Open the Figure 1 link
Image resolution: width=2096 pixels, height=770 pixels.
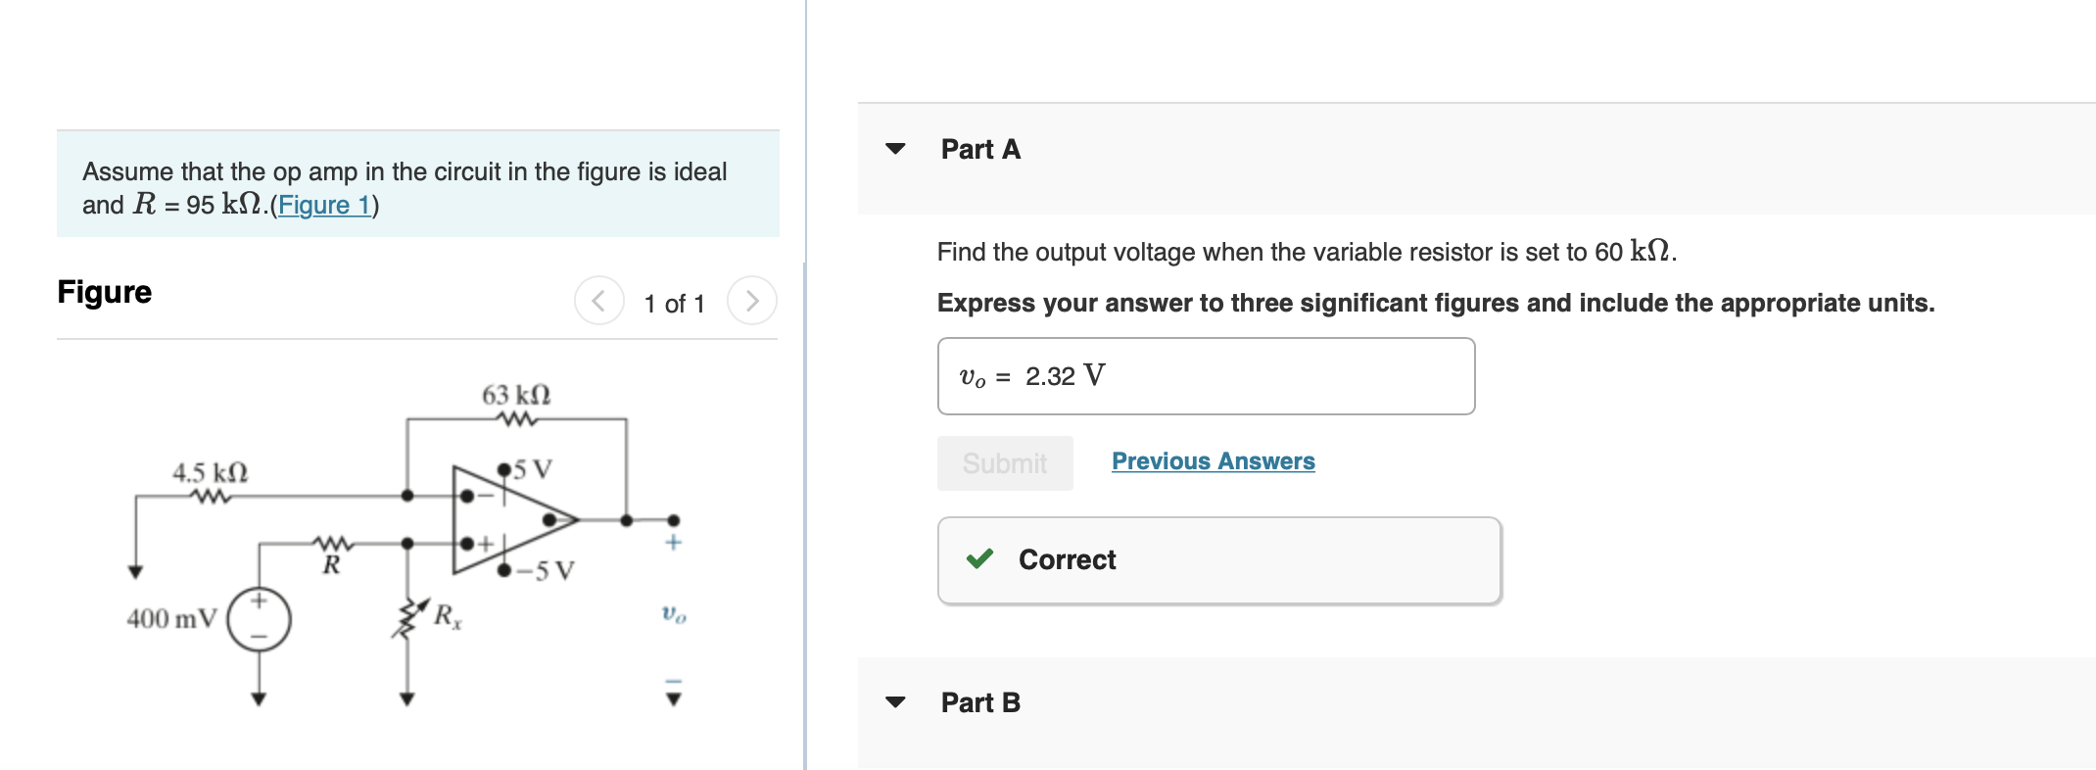(324, 205)
